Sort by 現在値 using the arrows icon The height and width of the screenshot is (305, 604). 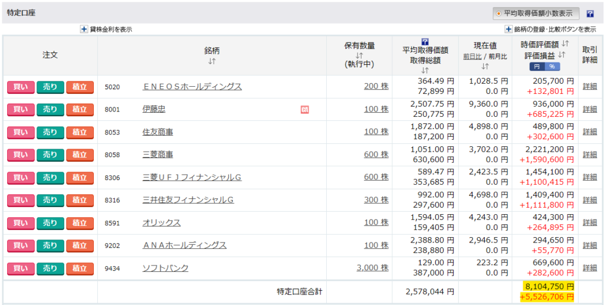(x=485, y=67)
